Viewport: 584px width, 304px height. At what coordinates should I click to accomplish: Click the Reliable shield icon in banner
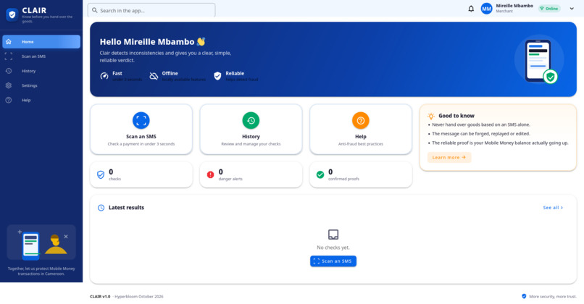pos(217,76)
